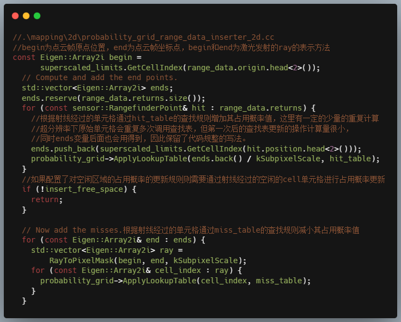Click the 'return' keyword

(x=45, y=199)
